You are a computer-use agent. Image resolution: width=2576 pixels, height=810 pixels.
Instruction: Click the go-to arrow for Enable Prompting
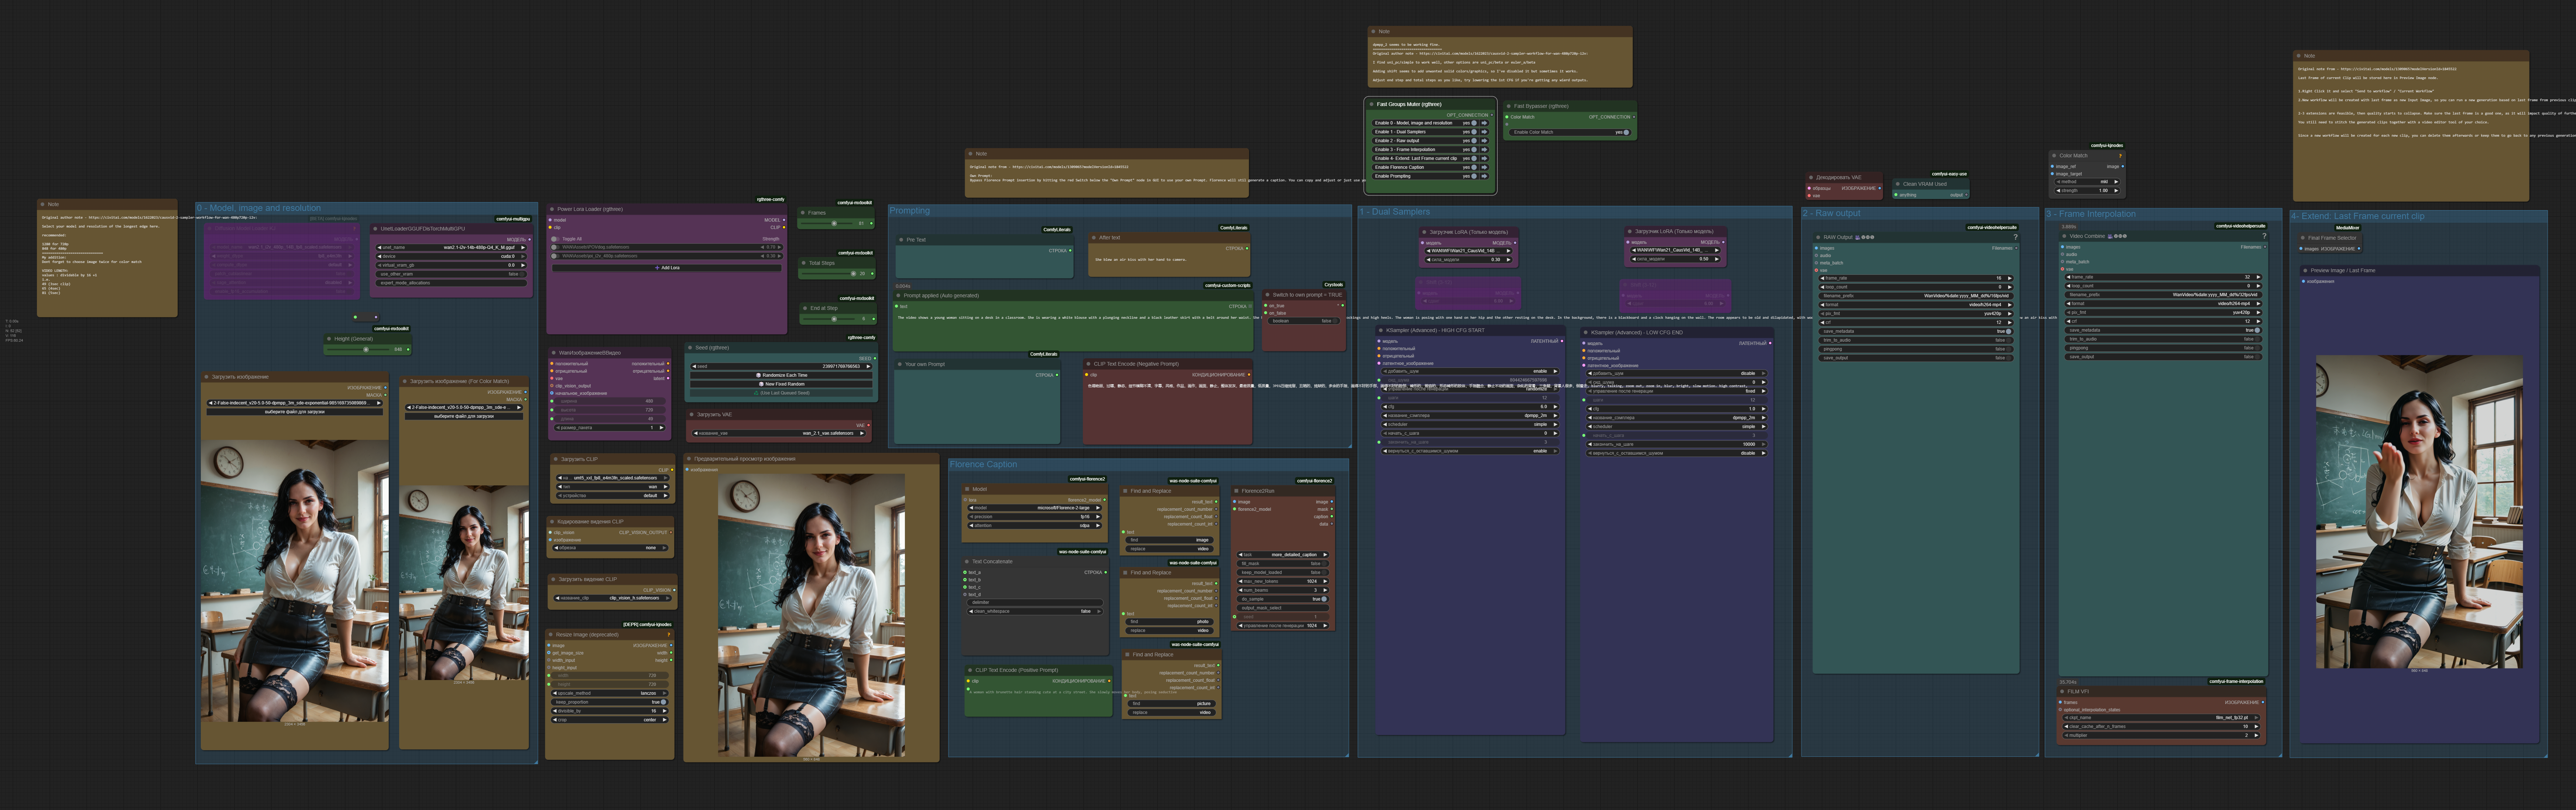point(1484,176)
